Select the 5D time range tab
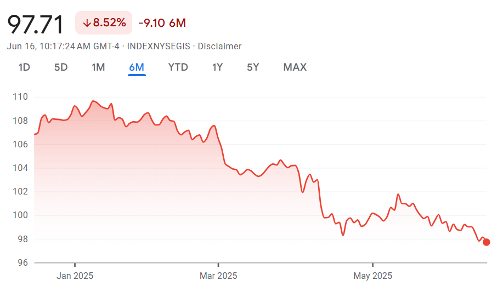Viewport: 503px width, 286px height. click(61, 67)
